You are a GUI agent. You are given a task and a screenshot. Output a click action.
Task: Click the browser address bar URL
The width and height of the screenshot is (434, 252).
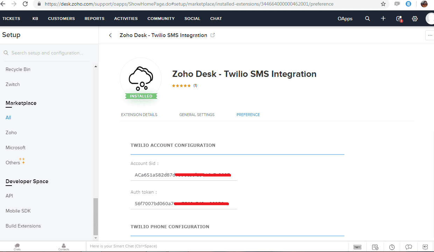189,4
